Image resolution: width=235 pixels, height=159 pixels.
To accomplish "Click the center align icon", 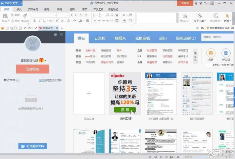I will 99,21.
